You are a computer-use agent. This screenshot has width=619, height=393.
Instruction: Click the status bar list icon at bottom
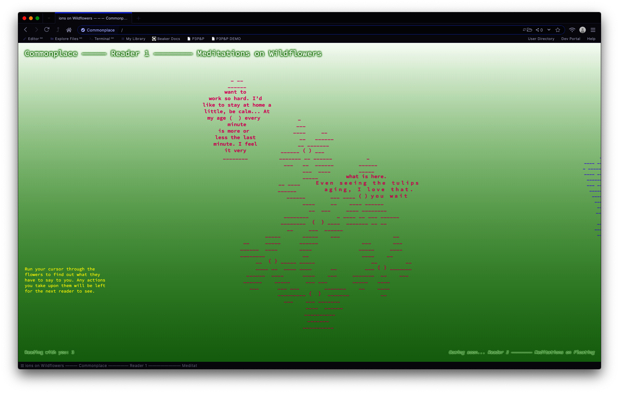click(x=22, y=366)
